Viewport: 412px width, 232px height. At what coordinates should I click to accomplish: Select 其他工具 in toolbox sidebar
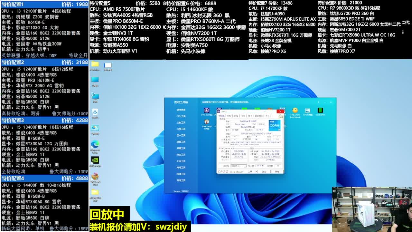(181, 180)
